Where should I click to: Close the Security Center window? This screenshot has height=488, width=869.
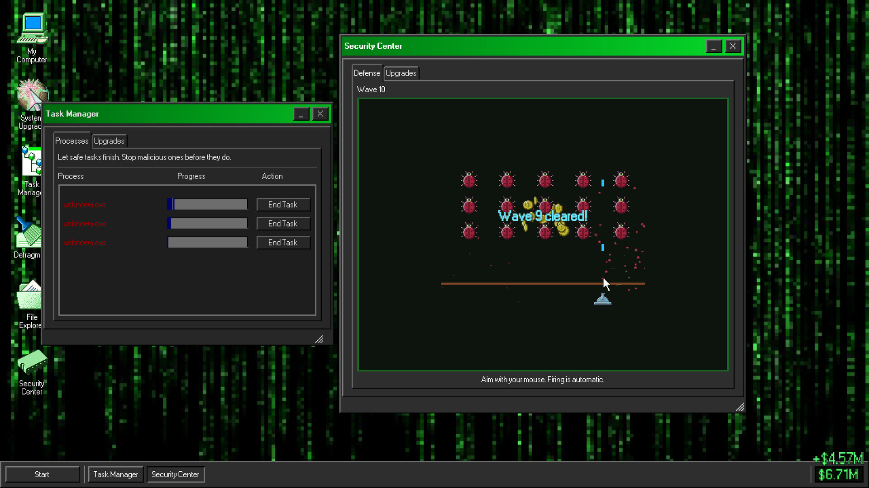pyautogui.click(x=733, y=46)
